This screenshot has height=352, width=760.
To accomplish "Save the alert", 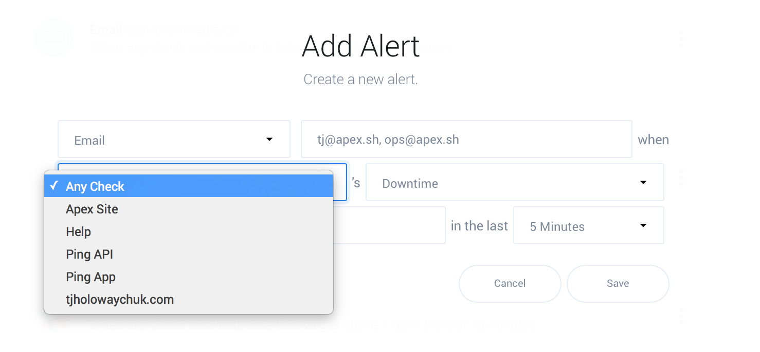I will (x=618, y=283).
